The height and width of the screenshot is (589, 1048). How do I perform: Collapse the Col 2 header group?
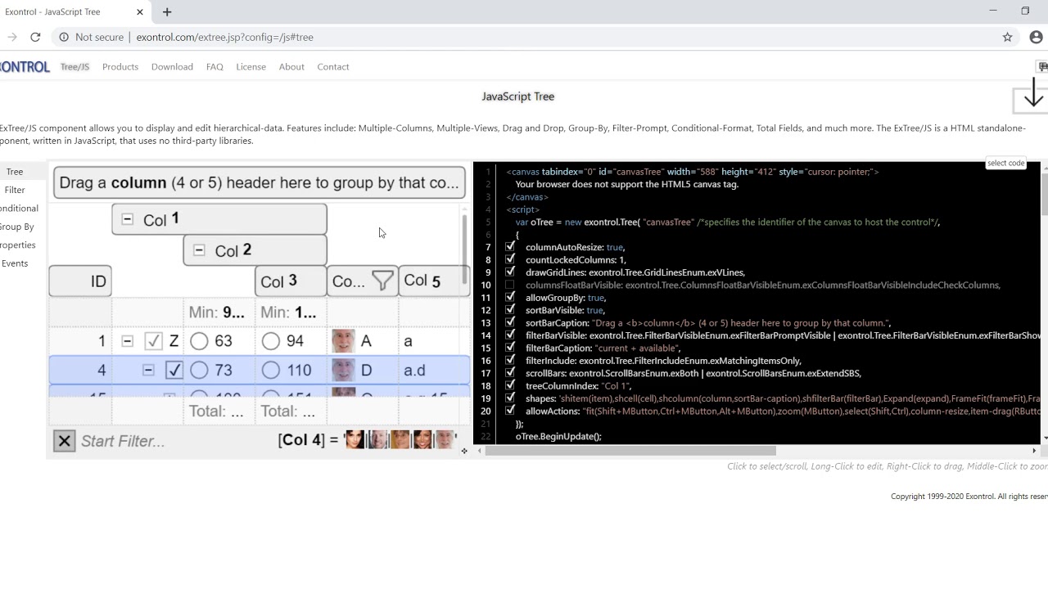click(x=199, y=250)
